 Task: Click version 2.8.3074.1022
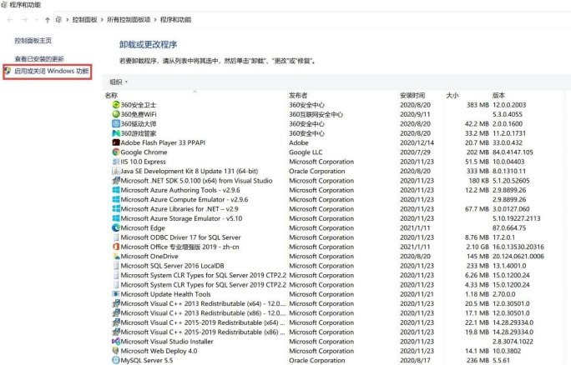[513, 342]
